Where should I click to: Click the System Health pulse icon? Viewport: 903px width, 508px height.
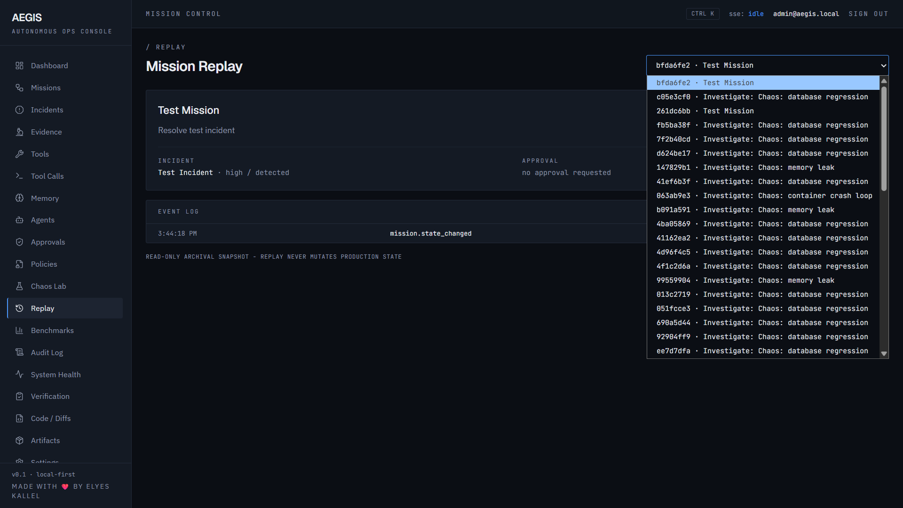click(19, 374)
